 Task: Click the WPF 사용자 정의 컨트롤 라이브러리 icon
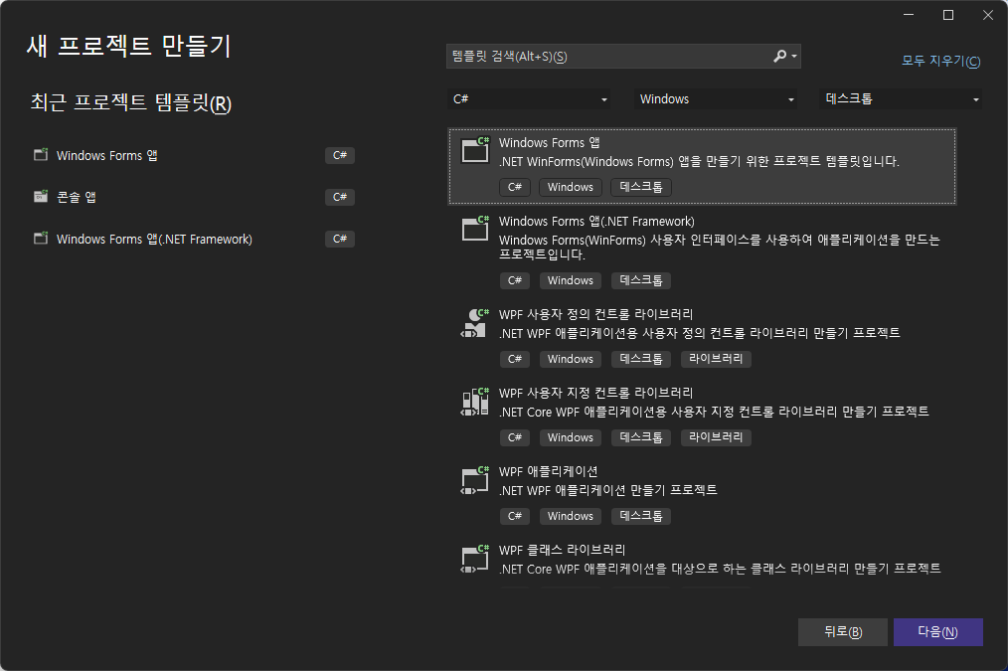coord(475,323)
